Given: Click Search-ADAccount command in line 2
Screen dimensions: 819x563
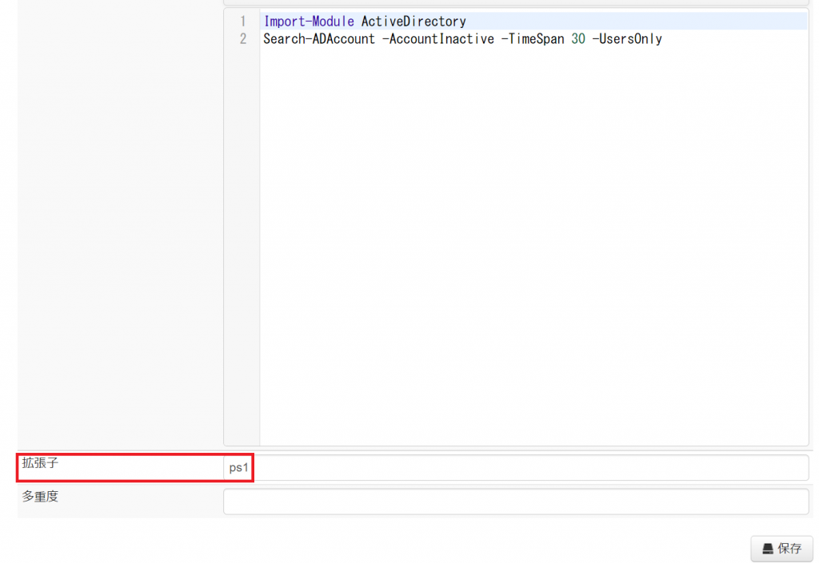Looking at the screenshot, I should (319, 39).
